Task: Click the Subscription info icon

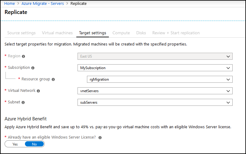Action: tap(33, 68)
